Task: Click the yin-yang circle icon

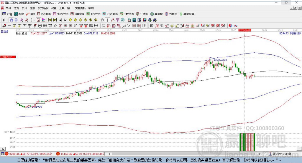Action: 230,26
